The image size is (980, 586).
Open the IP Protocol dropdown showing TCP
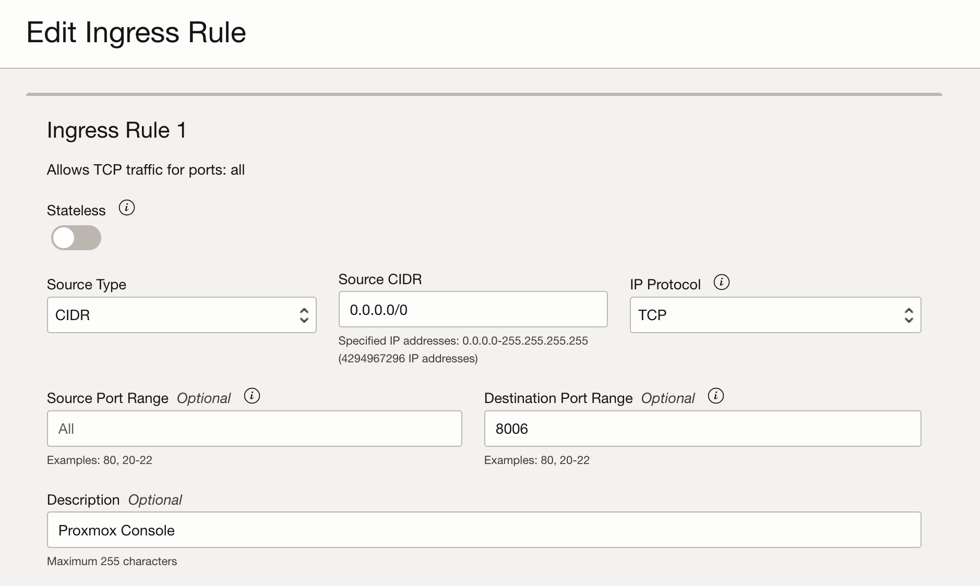point(775,315)
